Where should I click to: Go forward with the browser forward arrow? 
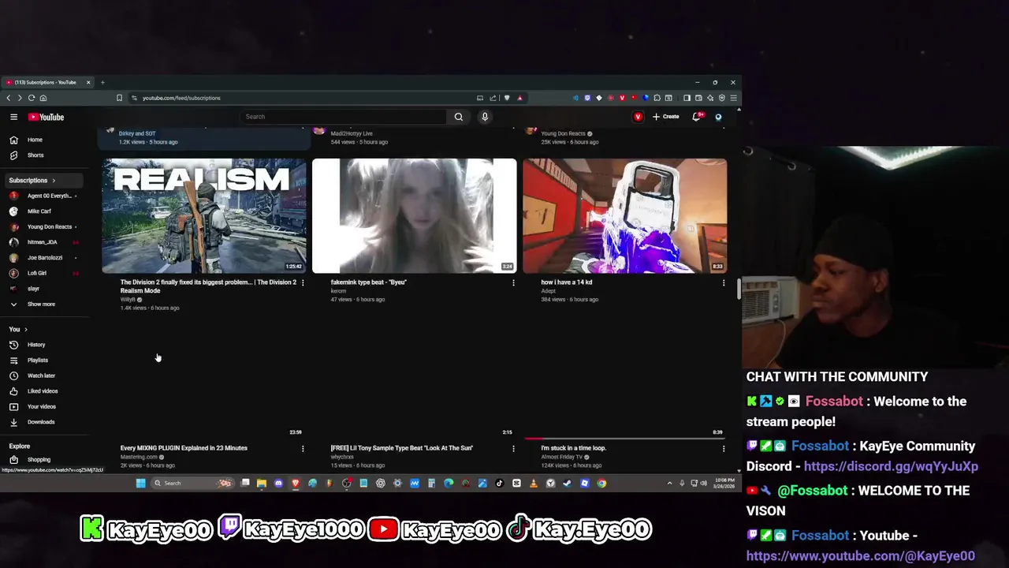[x=20, y=98]
